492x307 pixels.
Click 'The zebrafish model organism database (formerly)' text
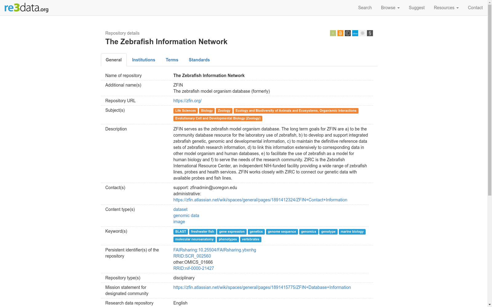coord(221,91)
